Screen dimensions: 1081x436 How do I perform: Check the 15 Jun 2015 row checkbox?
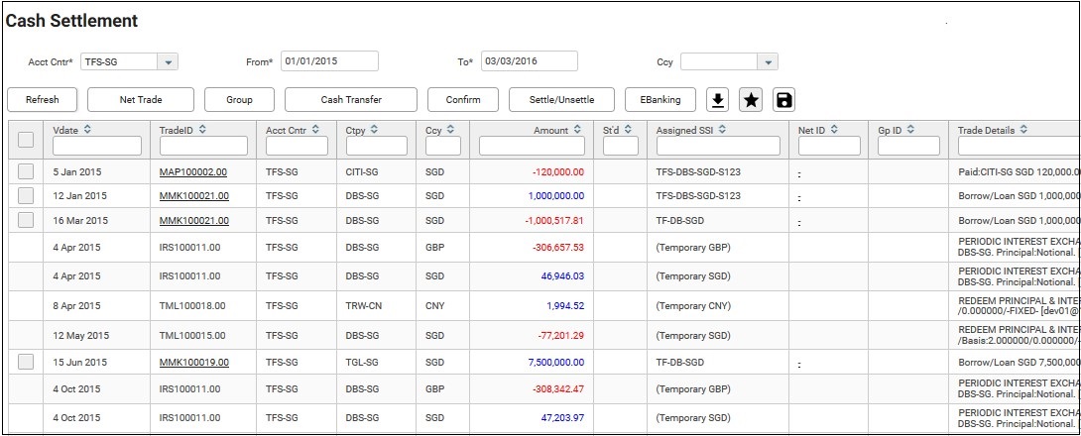(x=26, y=362)
